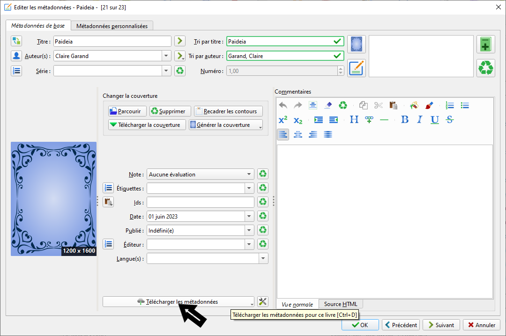Remove the selected format with large recycle icon
This screenshot has width=506, height=336.
pyautogui.click(x=486, y=68)
